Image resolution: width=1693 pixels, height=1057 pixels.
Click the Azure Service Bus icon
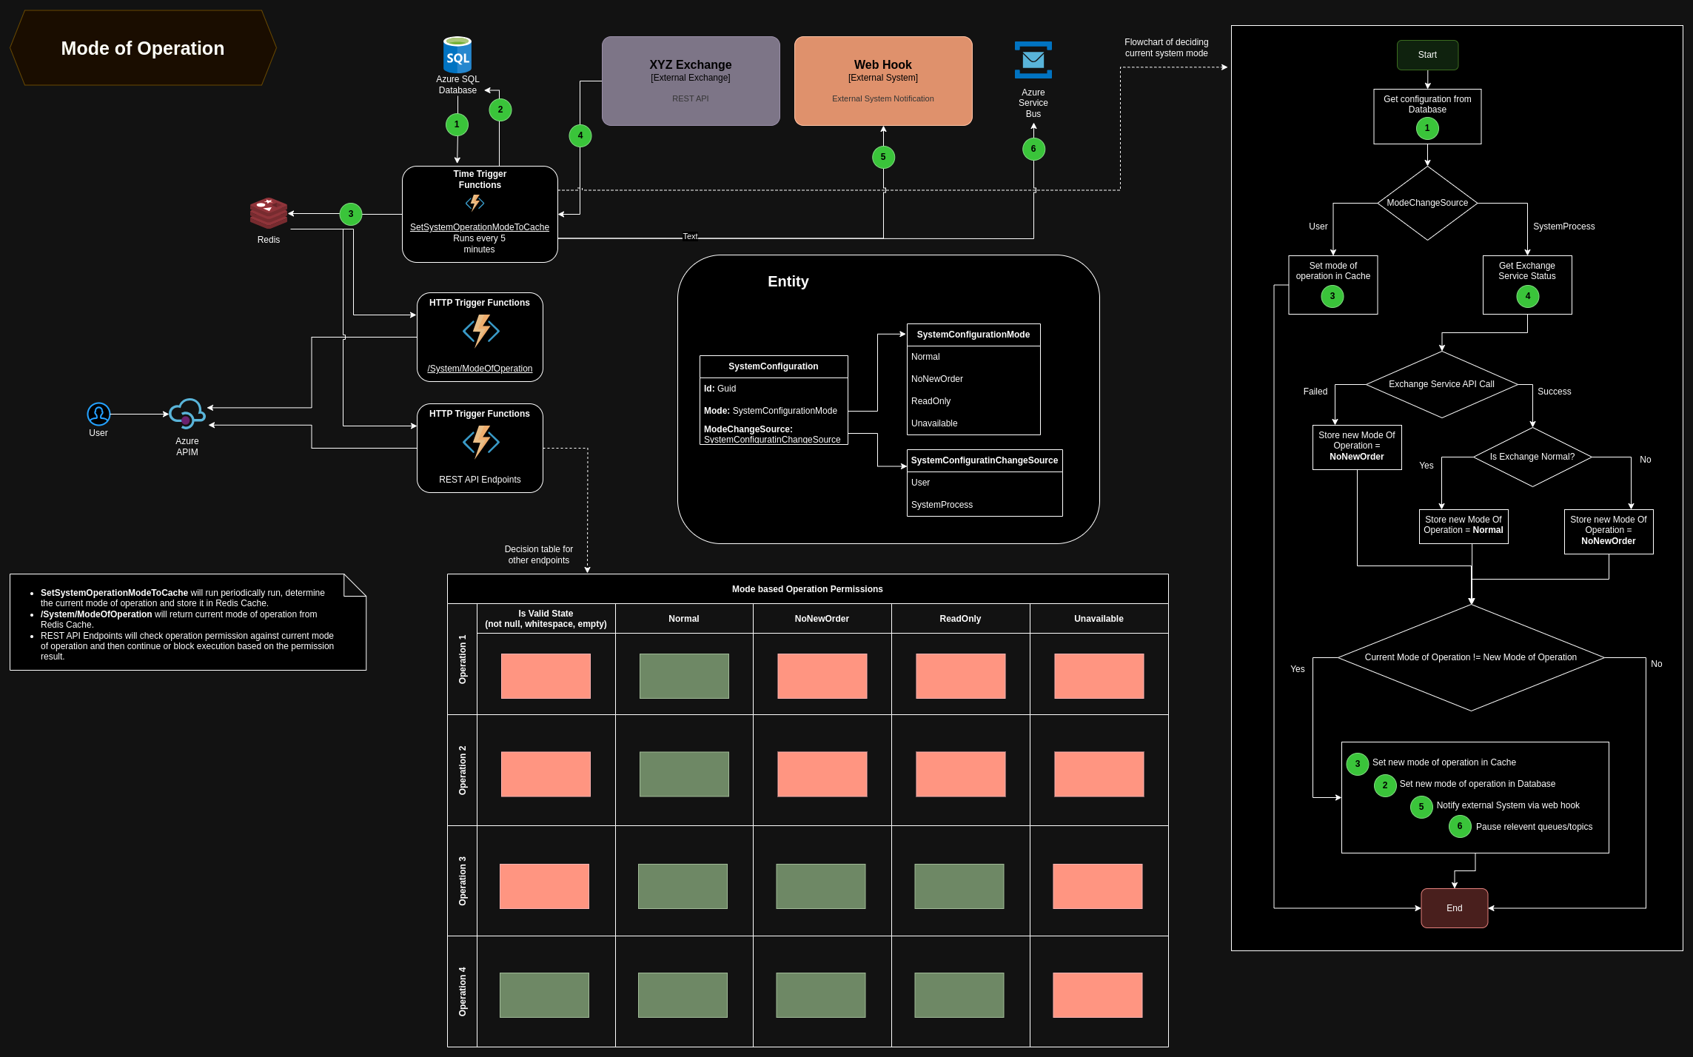[1033, 60]
